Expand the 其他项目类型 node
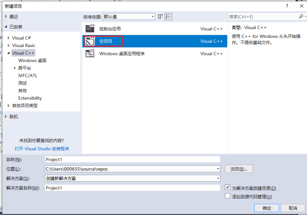The width and height of the screenshot is (307, 215). (9, 106)
